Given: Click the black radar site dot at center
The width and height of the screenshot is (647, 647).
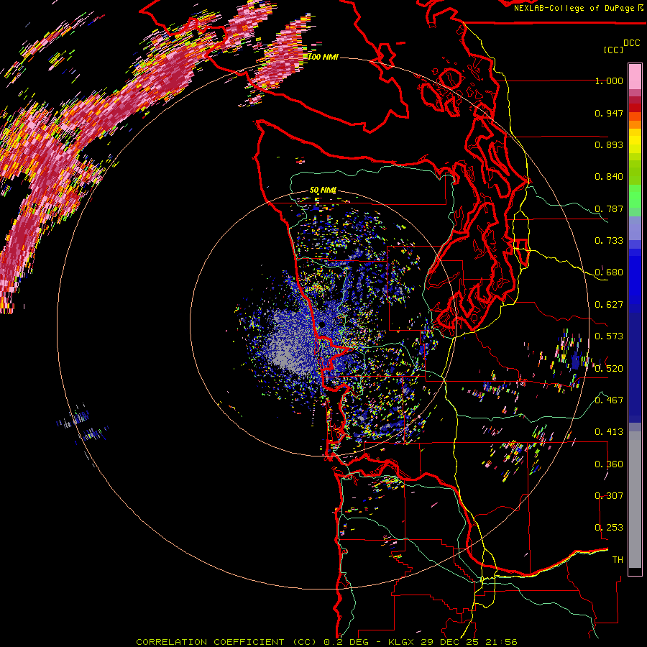Looking at the screenshot, I should pos(322,325).
